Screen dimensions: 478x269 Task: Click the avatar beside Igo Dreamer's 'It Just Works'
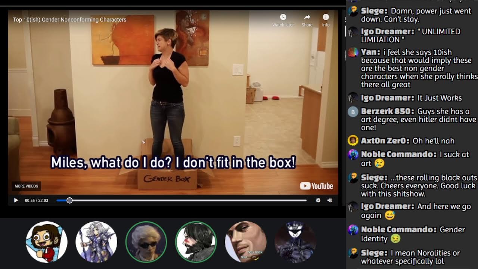click(x=353, y=98)
